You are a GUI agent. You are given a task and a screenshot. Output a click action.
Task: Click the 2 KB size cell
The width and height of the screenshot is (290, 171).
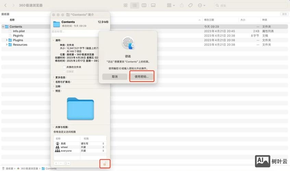tap(256, 31)
